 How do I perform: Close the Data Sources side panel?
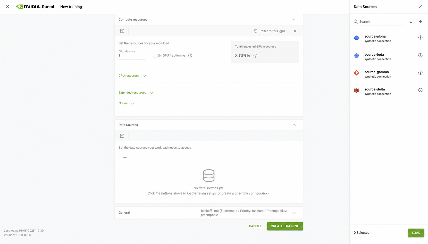tap(420, 7)
